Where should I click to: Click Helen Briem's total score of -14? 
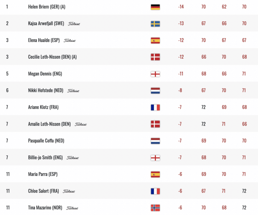click(x=181, y=7)
